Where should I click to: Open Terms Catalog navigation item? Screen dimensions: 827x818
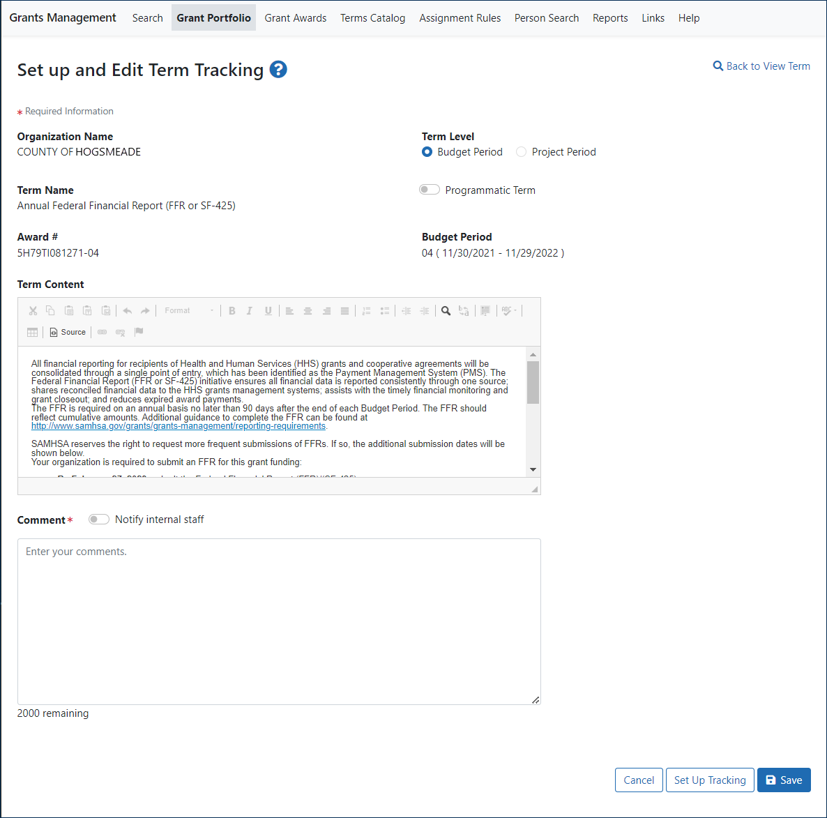click(x=373, y=18)
